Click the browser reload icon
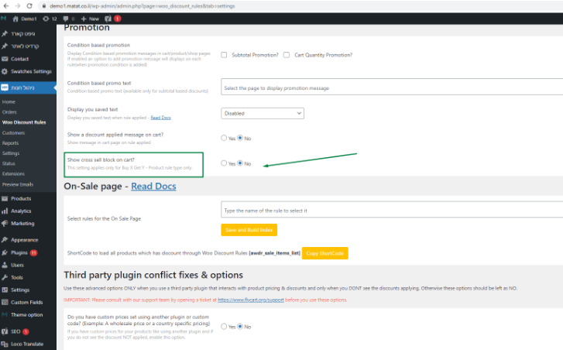Viewport: 563px width, 350px height. (30, 5)
